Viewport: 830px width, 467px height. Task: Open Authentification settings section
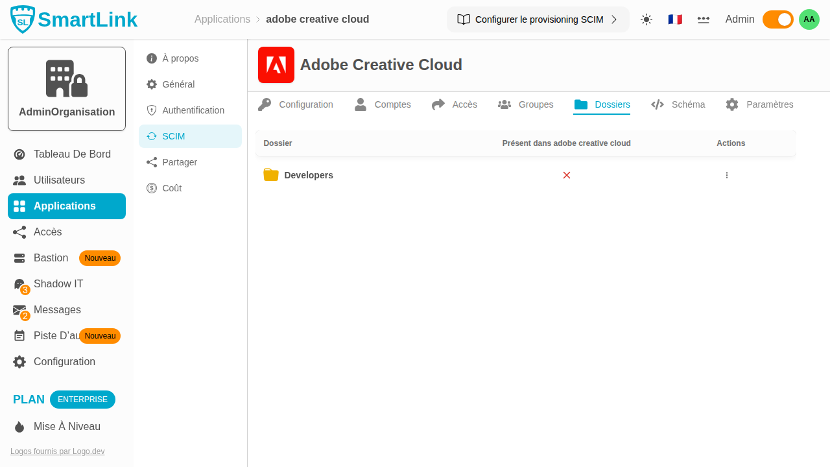coord(193,110)
